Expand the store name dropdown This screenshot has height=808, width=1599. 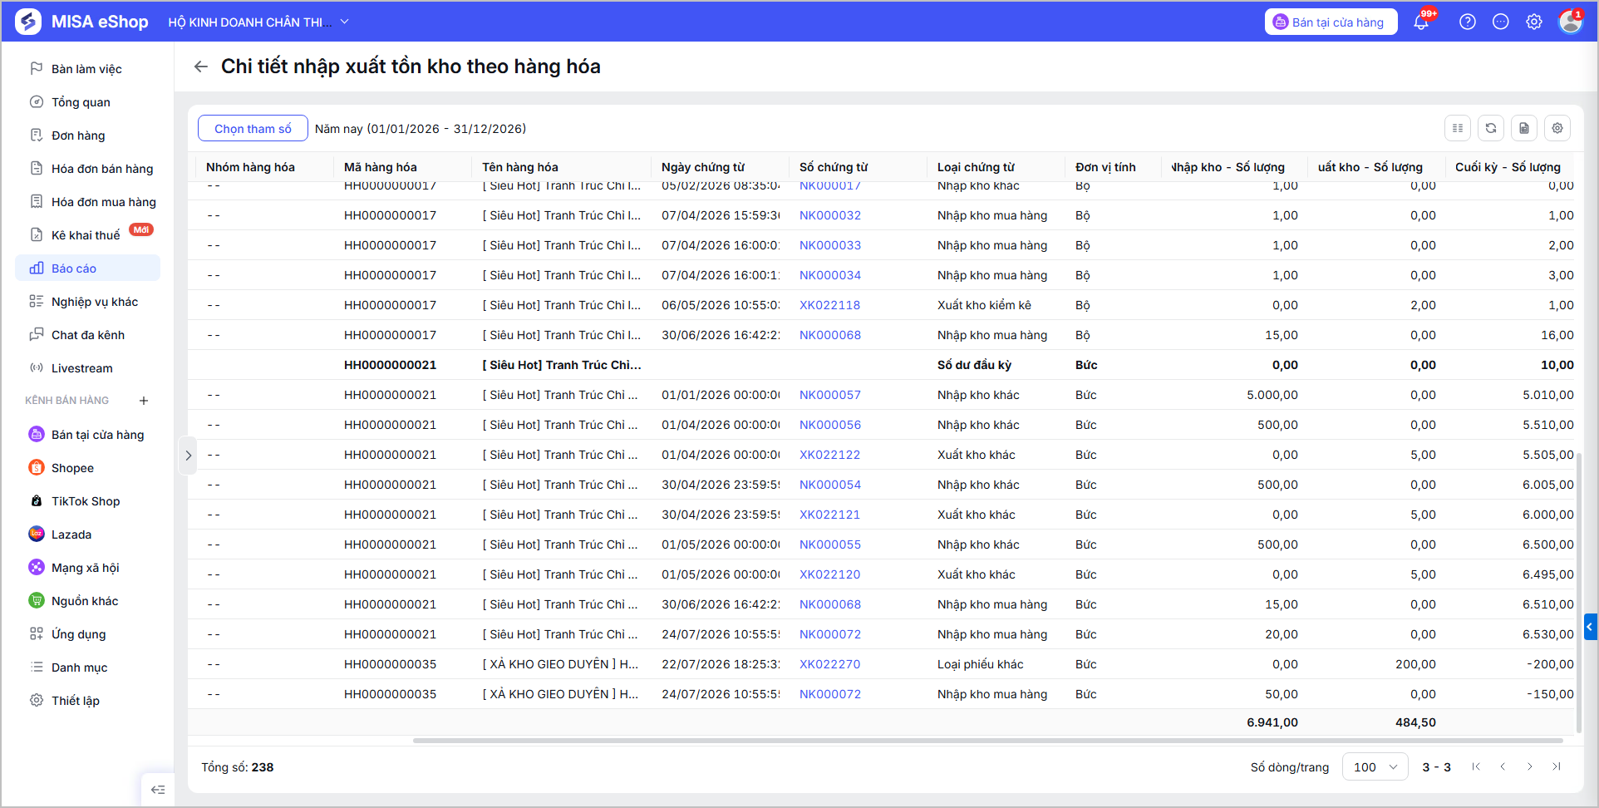345,22
